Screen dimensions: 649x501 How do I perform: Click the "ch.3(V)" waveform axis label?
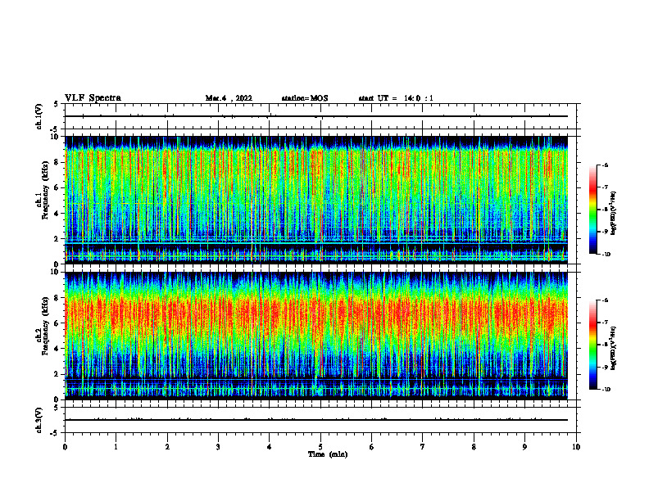(39, 420)
